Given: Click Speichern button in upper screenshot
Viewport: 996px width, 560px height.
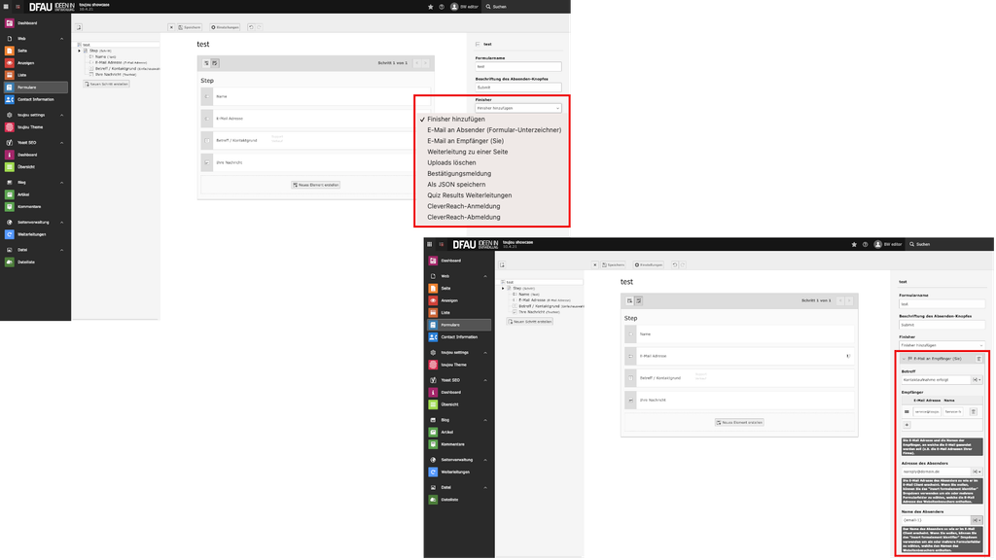Looking at the screenshot, I should (x=190, y=27).
